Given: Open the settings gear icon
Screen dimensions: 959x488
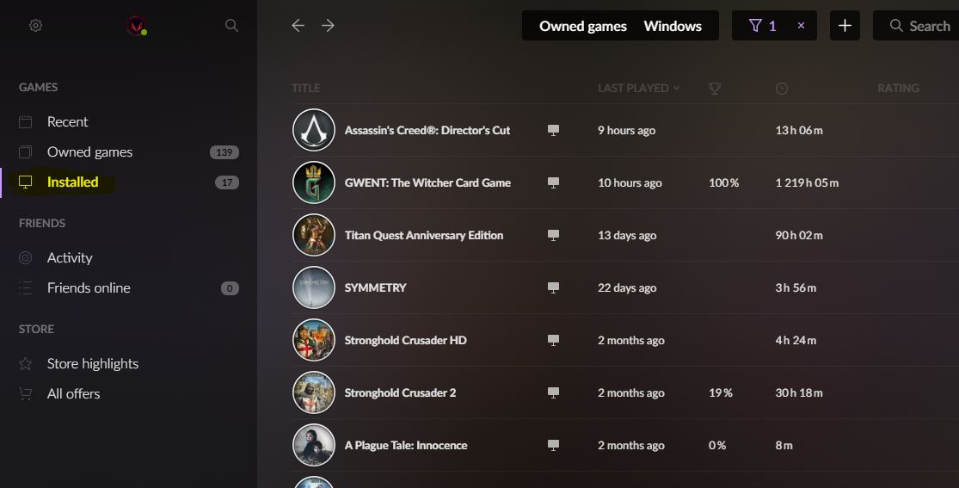Looking at the screenshot, I should pyautogui.click(x=35, y=26).
